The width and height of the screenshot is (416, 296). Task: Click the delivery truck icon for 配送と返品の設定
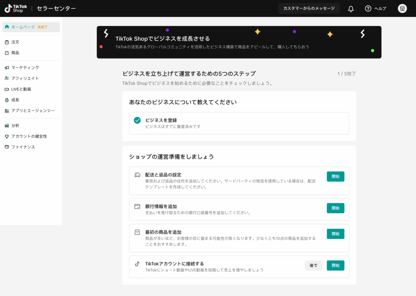137,175
